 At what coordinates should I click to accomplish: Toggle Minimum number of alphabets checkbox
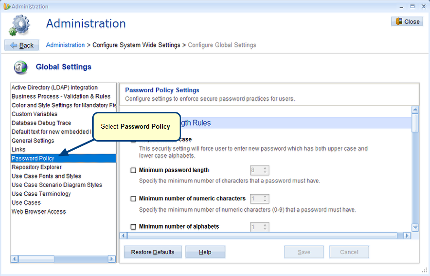tap(133, 227)
